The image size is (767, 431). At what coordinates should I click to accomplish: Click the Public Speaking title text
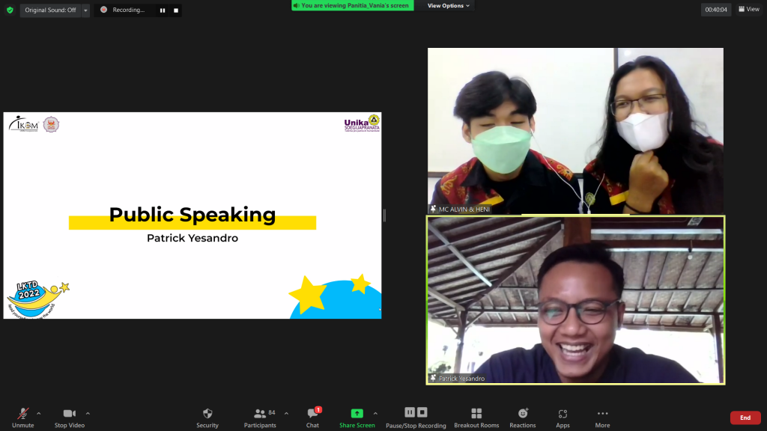pos(192,215)
